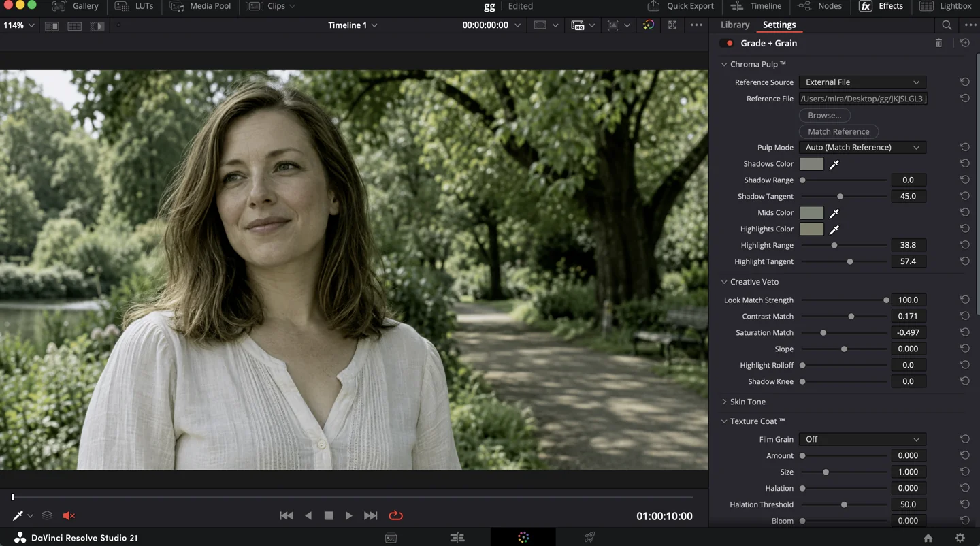Open the Film Grain dropdown
This screenshot has width=980, height=546.
(862, 439)
